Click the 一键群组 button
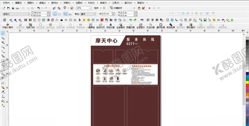 point(90,26)
